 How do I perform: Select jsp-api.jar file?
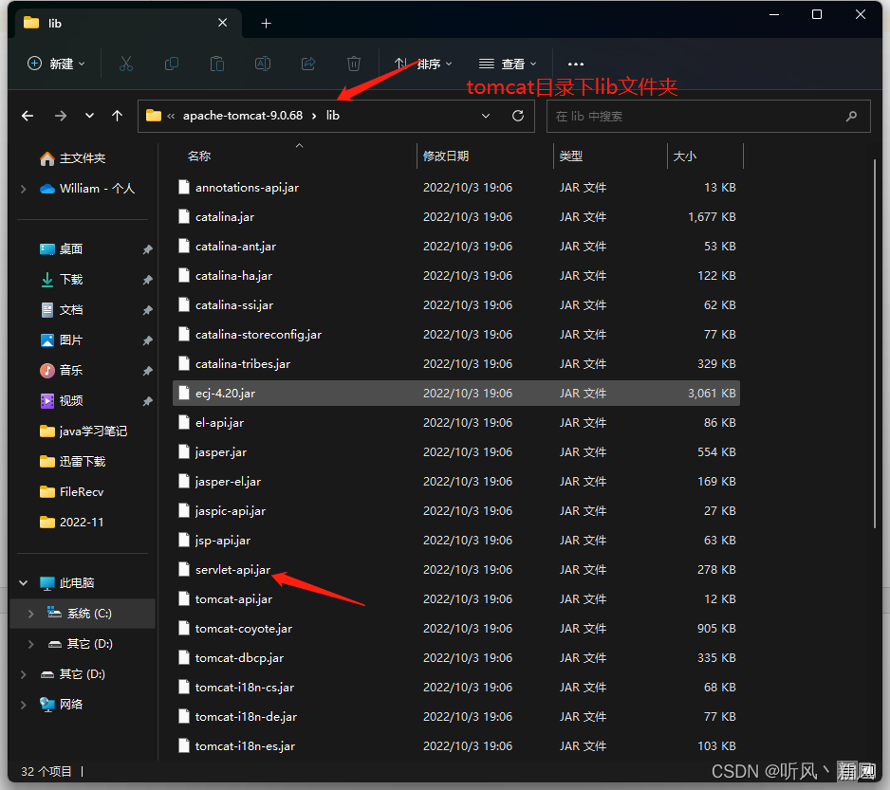click(455, 541)
